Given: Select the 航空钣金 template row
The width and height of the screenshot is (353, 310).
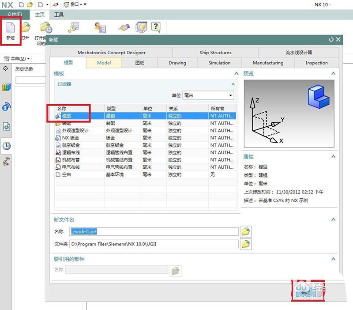Looking at the screenshot, I should point(146,145).
